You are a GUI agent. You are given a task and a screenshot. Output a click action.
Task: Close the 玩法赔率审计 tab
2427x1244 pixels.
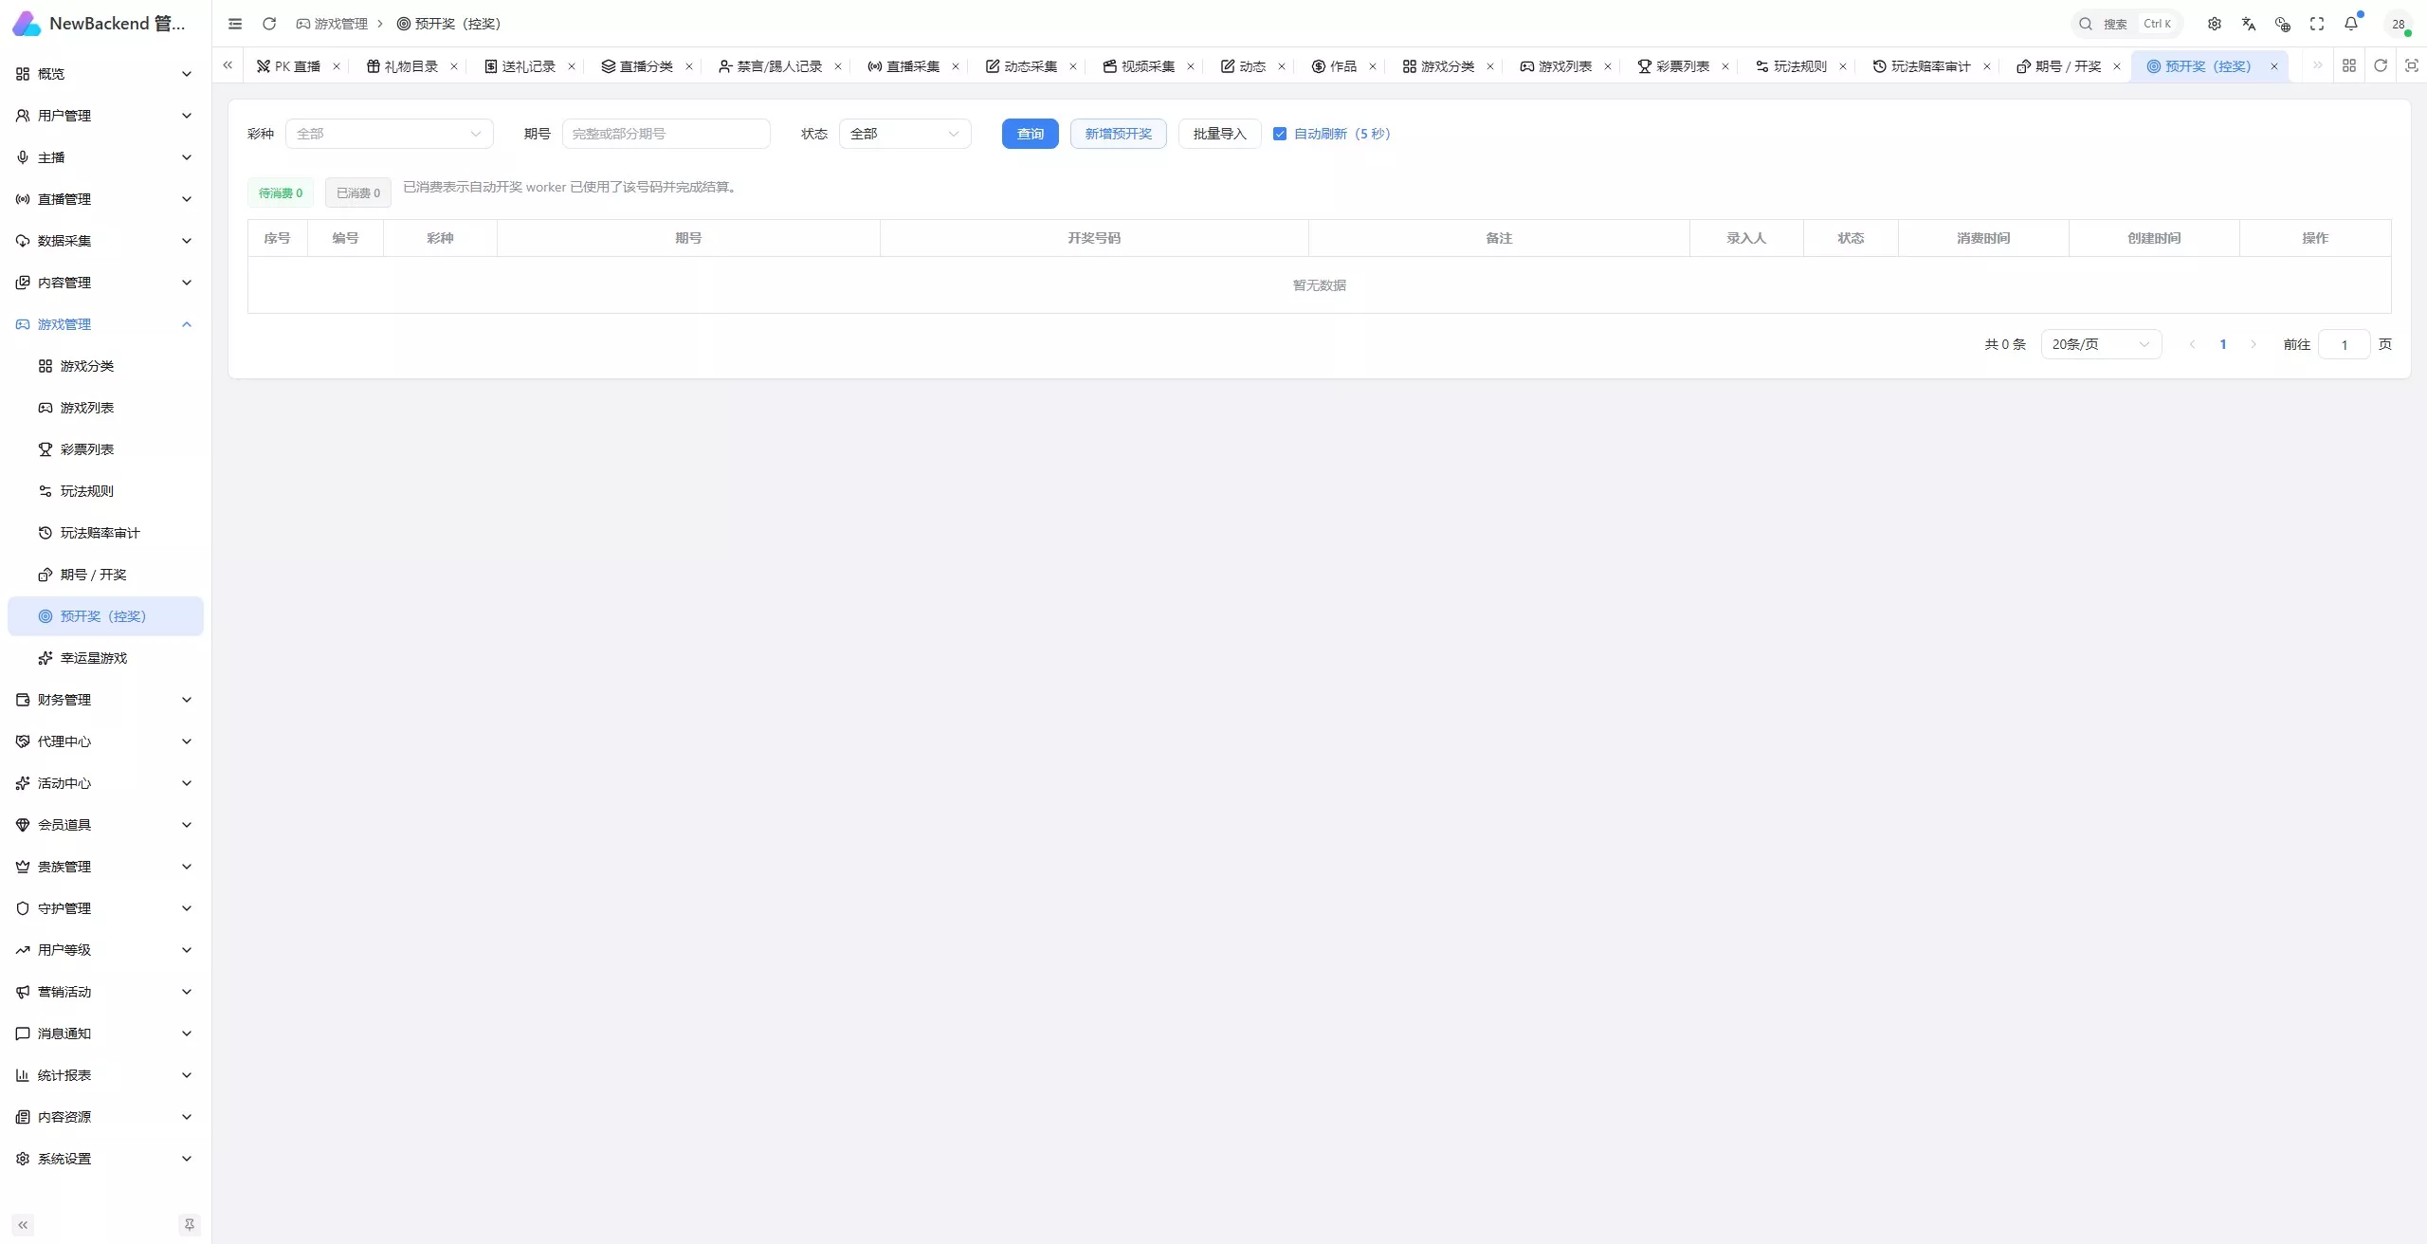click(1987, 66)
